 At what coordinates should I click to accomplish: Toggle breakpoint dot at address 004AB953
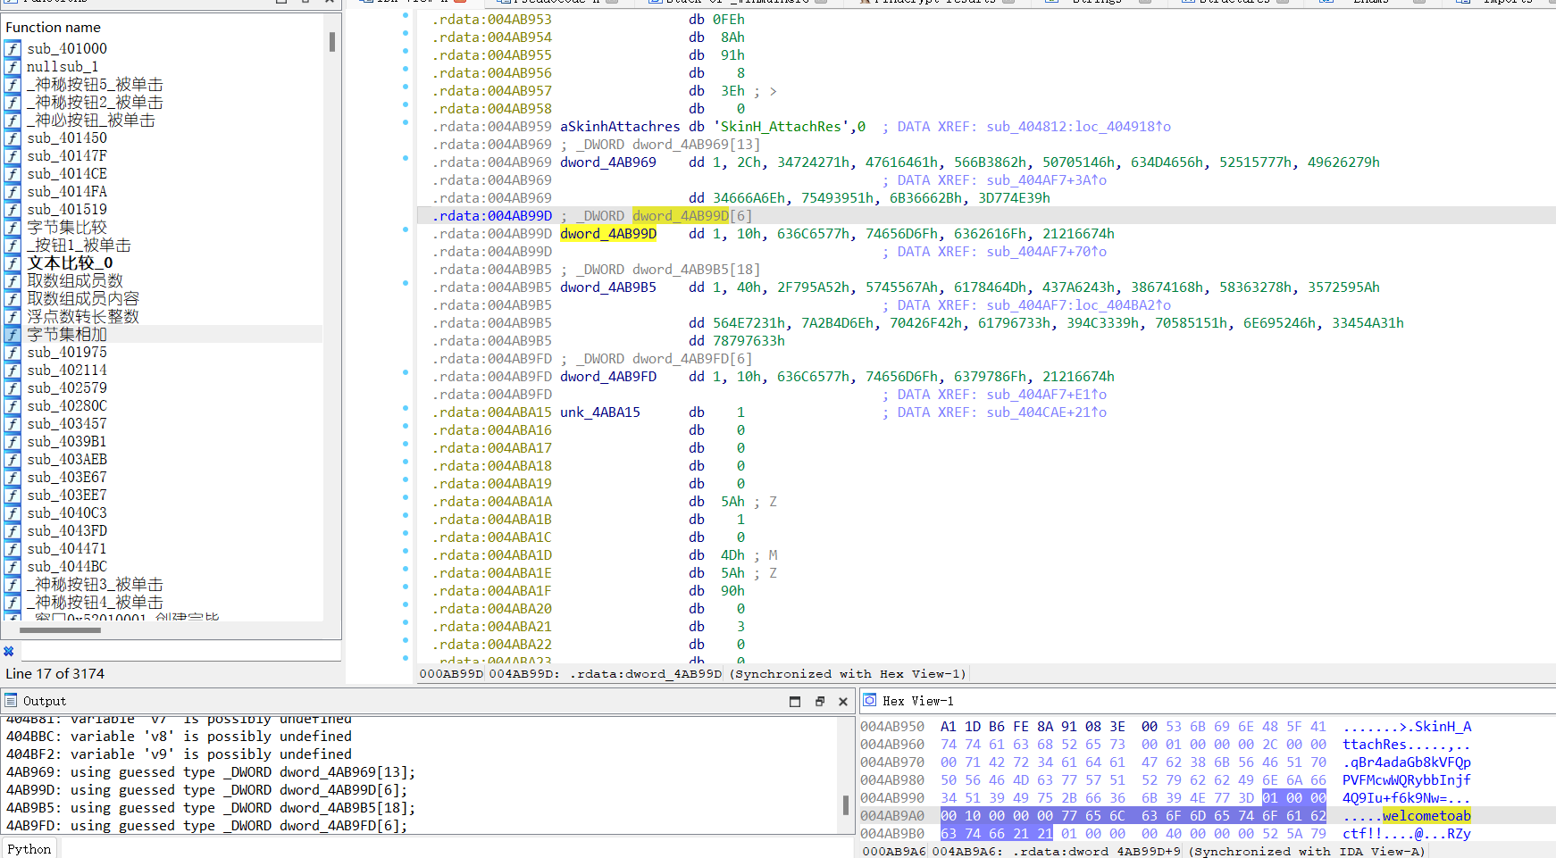pos(406,15)
